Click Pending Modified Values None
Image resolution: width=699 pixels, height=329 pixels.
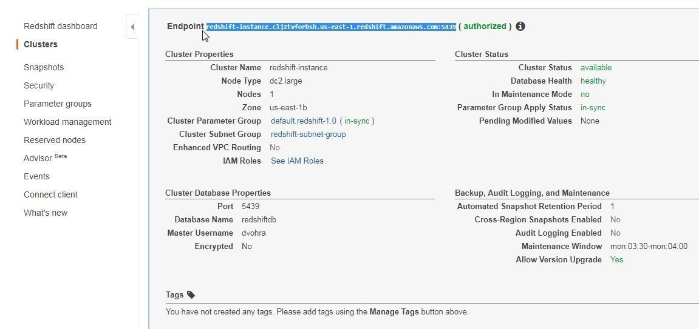click(x=590, y=121)
